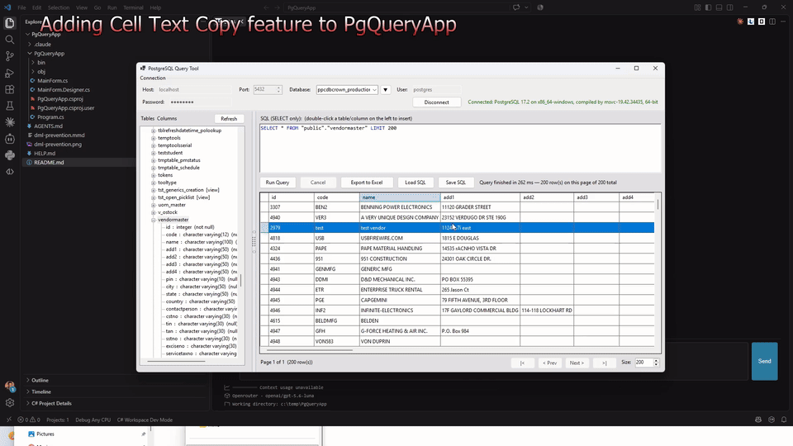Open chat icon in VS Code title bar
The width and height of the screenshot is (793, 446).
coord(516,7)
